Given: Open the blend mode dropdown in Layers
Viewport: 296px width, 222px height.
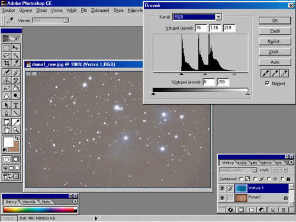Looking at the screenshot, I should [x=255, y=170].
